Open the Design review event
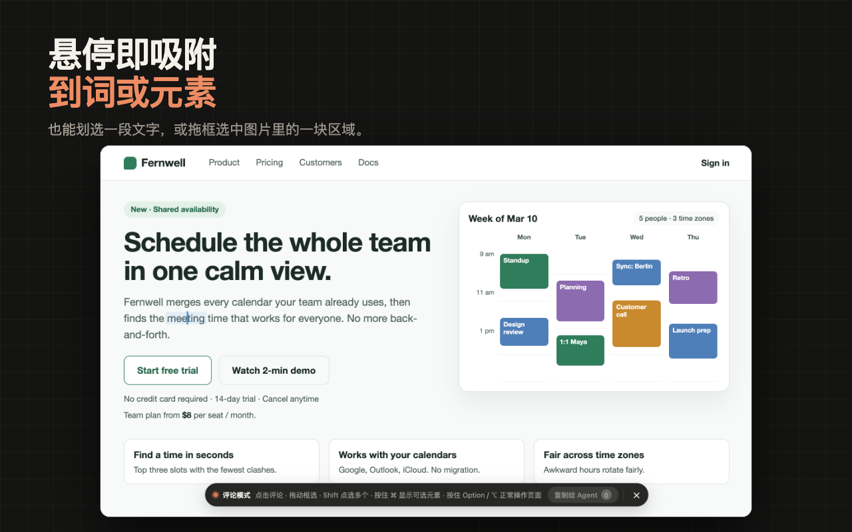The height and width of the screenshot is (532, 852). click(524, 332)
